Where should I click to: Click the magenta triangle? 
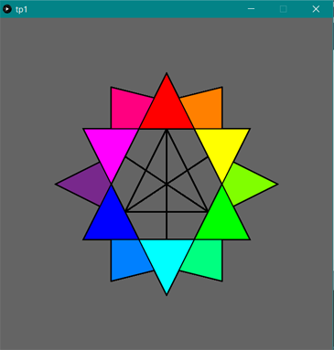(x=111, y=146)
